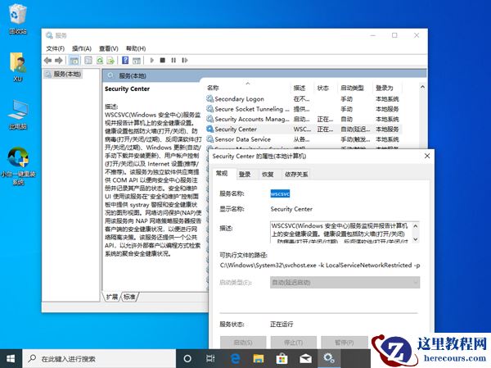Click the 停止(T) button
The height and width of the screenshot is (368, 491).
point(294,343)
